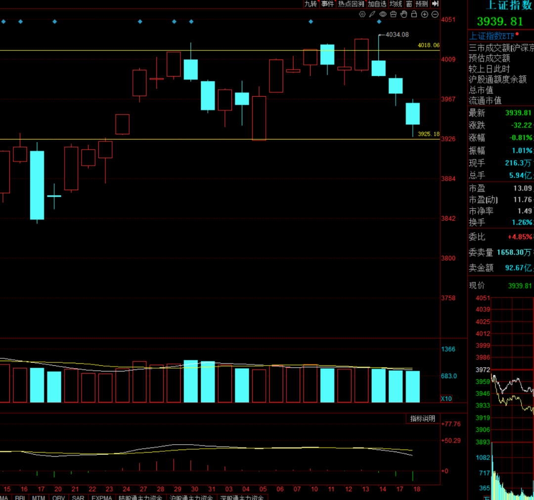Click 加自选 to add to watchlist
Screen dimensions: 534x500
click(377, 4)
